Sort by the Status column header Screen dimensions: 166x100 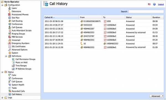click(x=138, y=17)
